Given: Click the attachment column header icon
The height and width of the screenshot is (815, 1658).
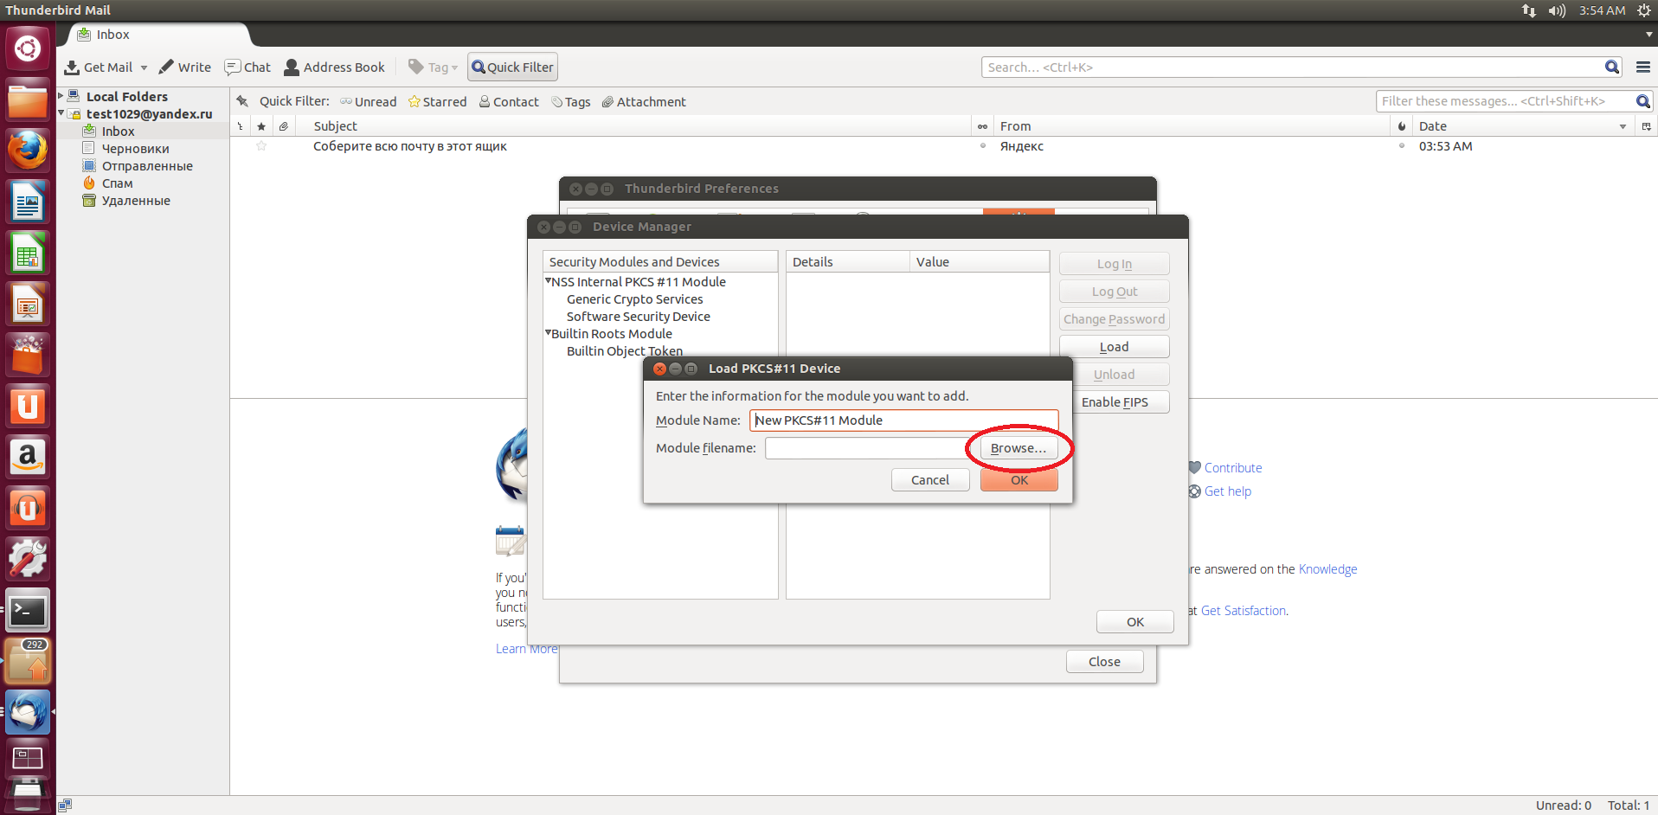Looking at the screenshot, I should (x=283, y=126).
